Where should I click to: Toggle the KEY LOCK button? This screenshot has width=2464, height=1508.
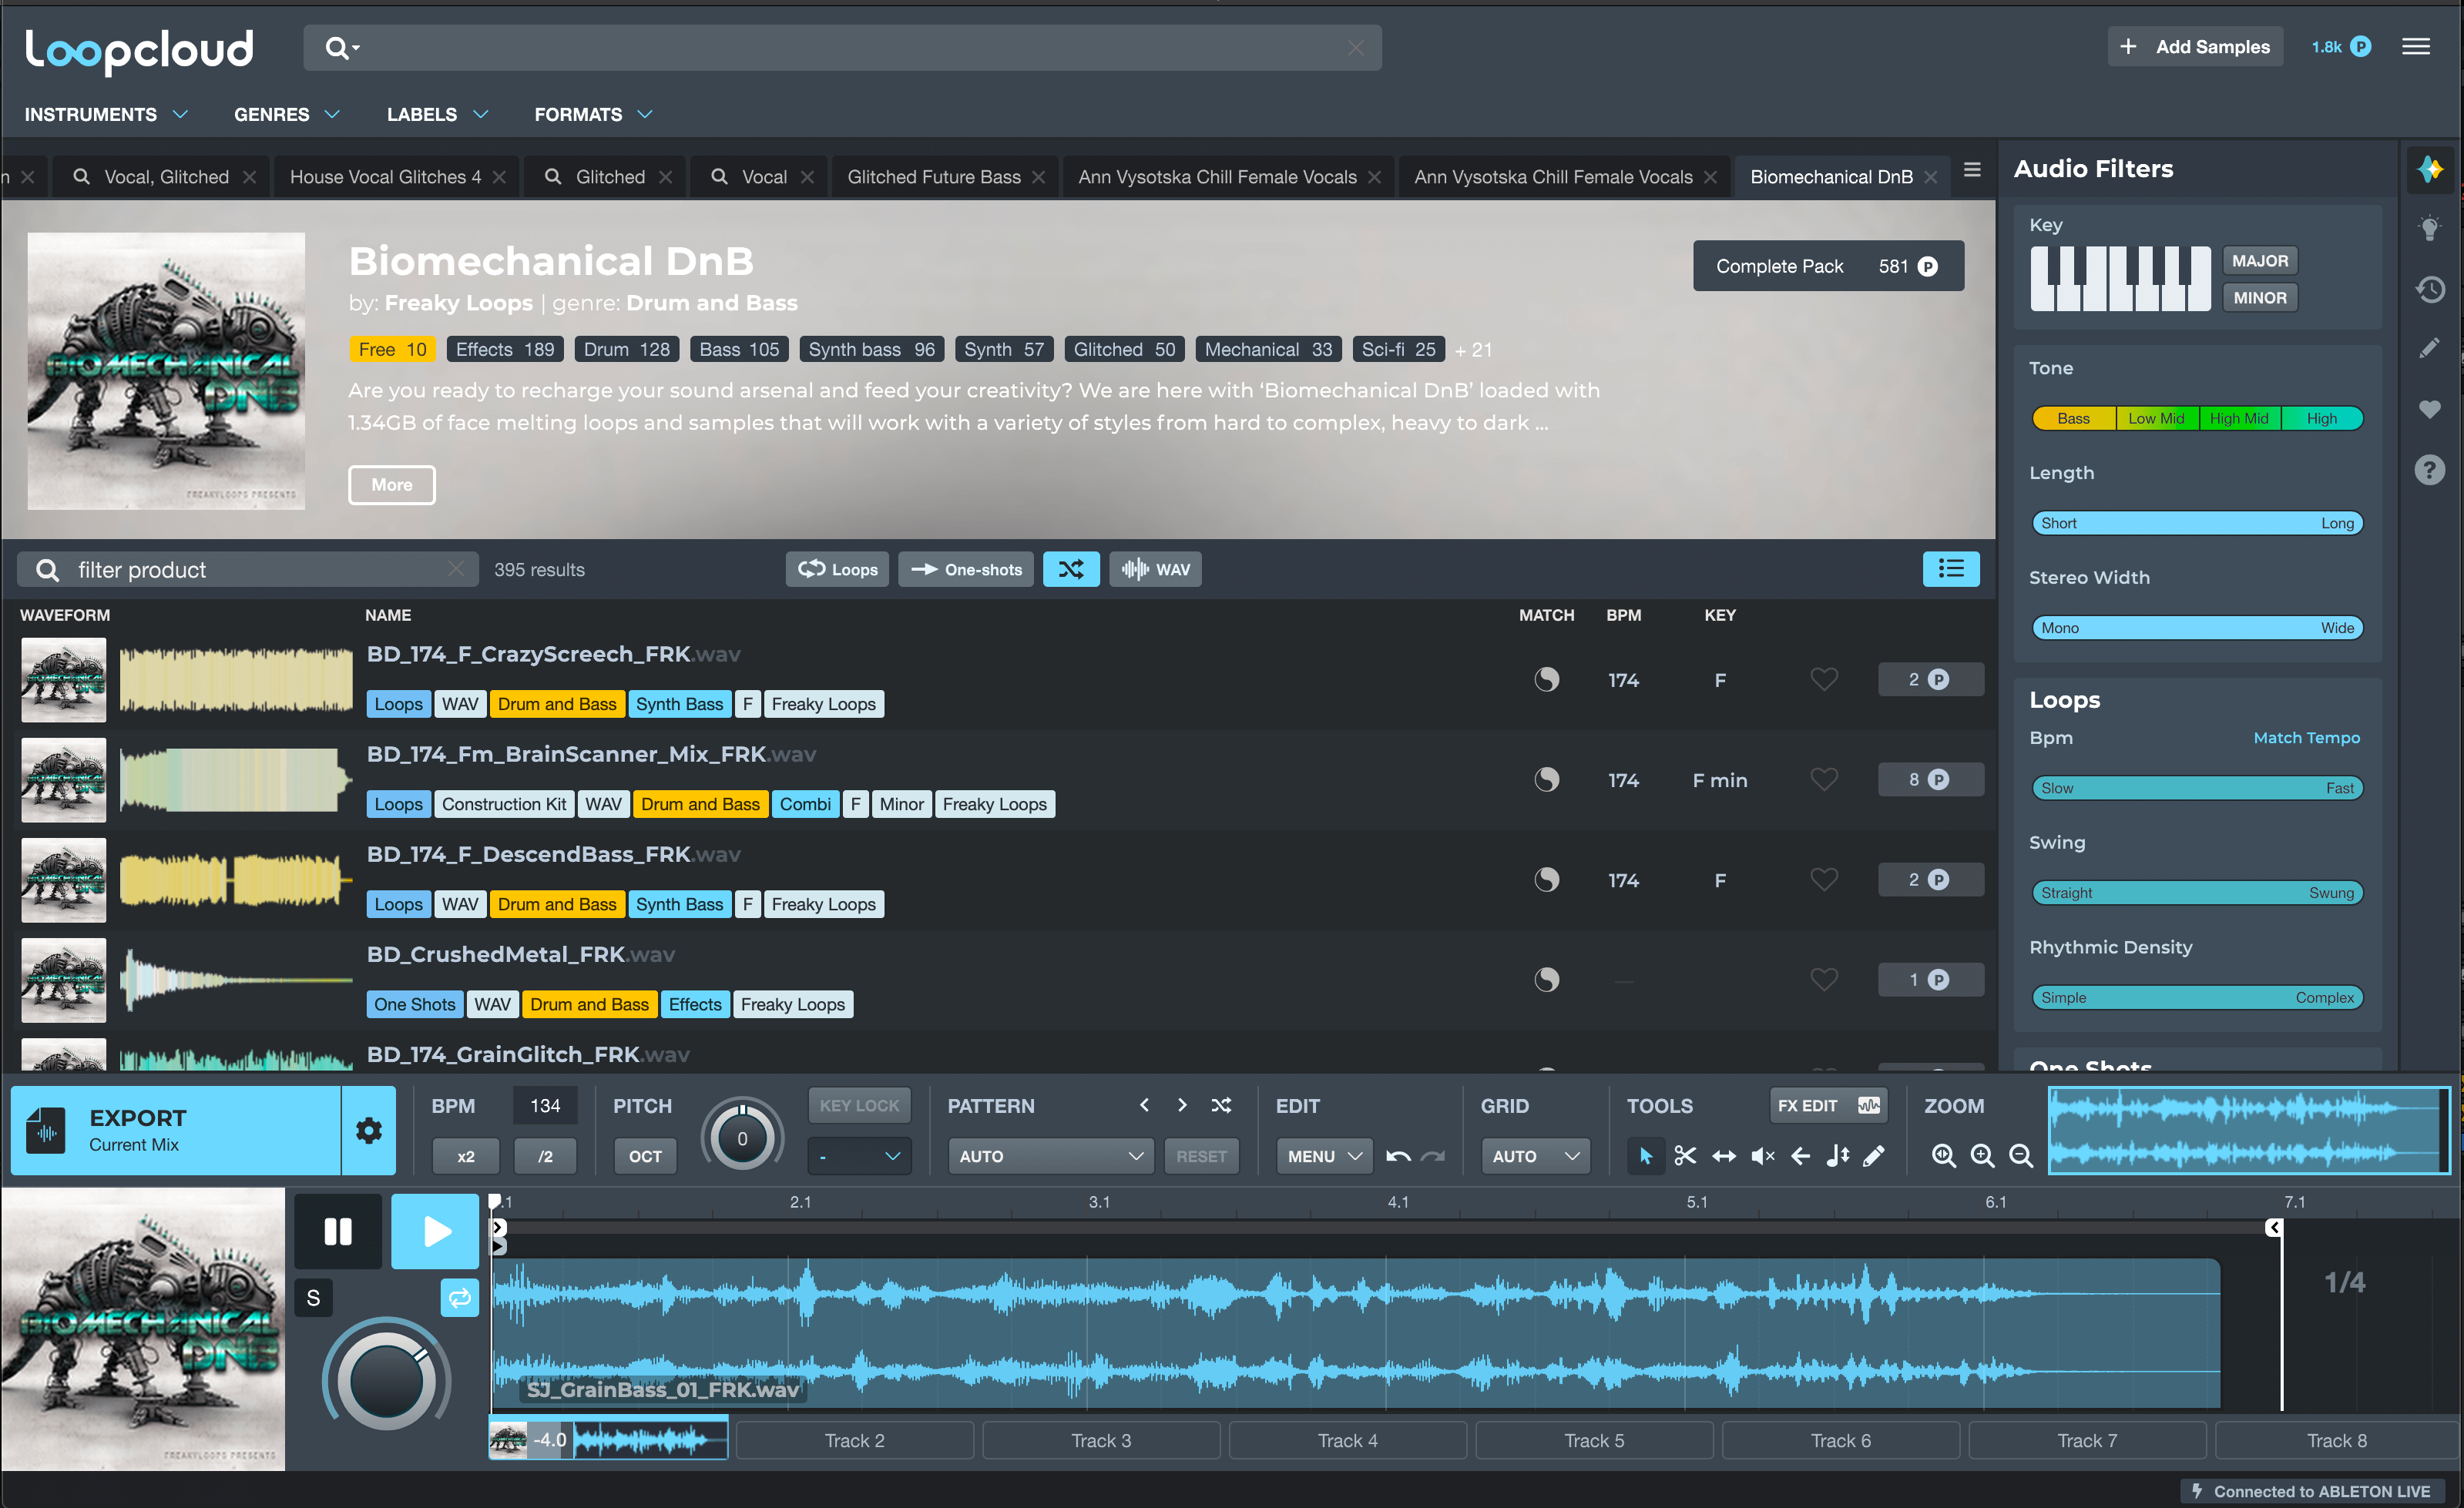[859, 1105]
